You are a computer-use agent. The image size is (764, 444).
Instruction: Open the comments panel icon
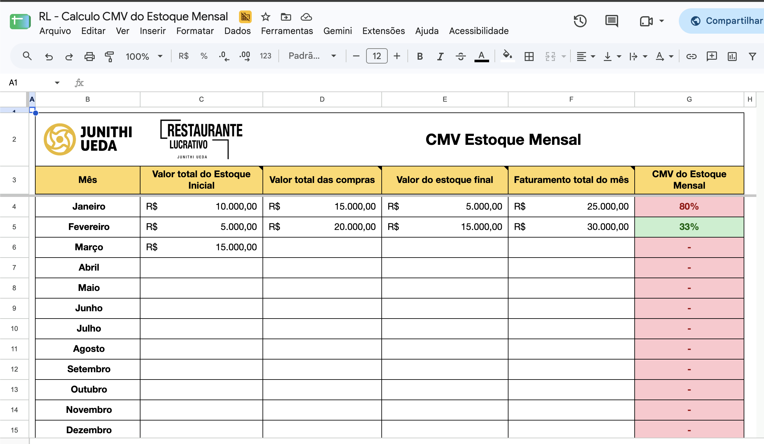click(611, 21)
